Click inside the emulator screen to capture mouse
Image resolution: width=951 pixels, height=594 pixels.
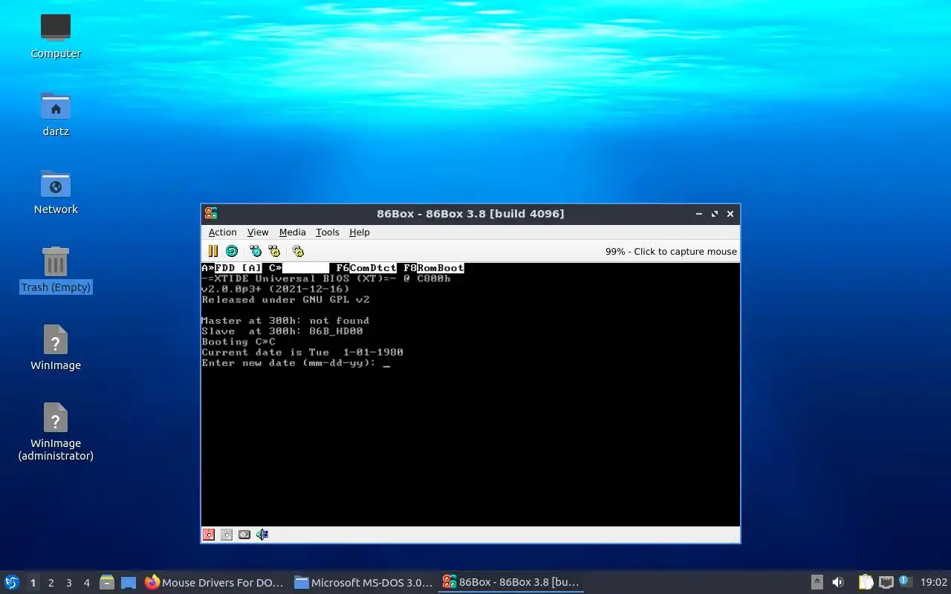click(x=470, y=394)
